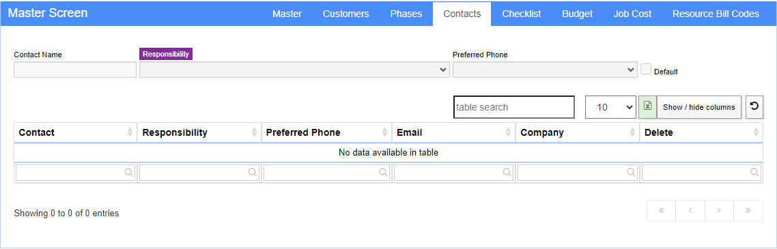Enable the Default checkbox
Screen dimensions: 777x249
point(646,70)
